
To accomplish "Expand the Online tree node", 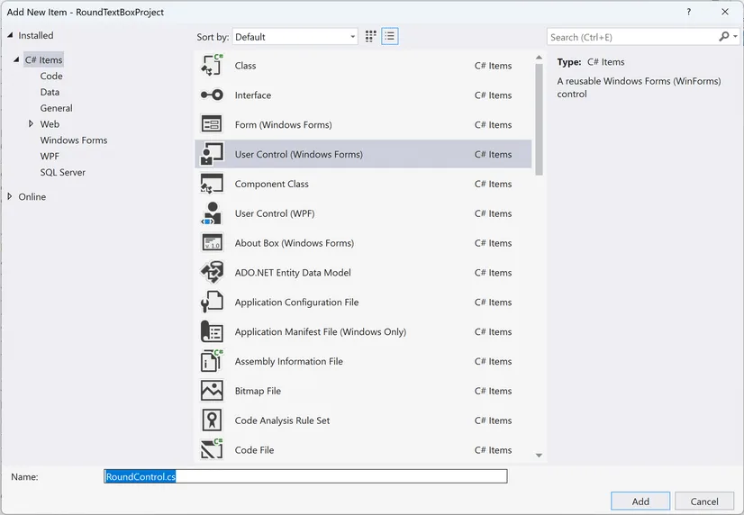I will pyautogui.click(x=10, y=196).
